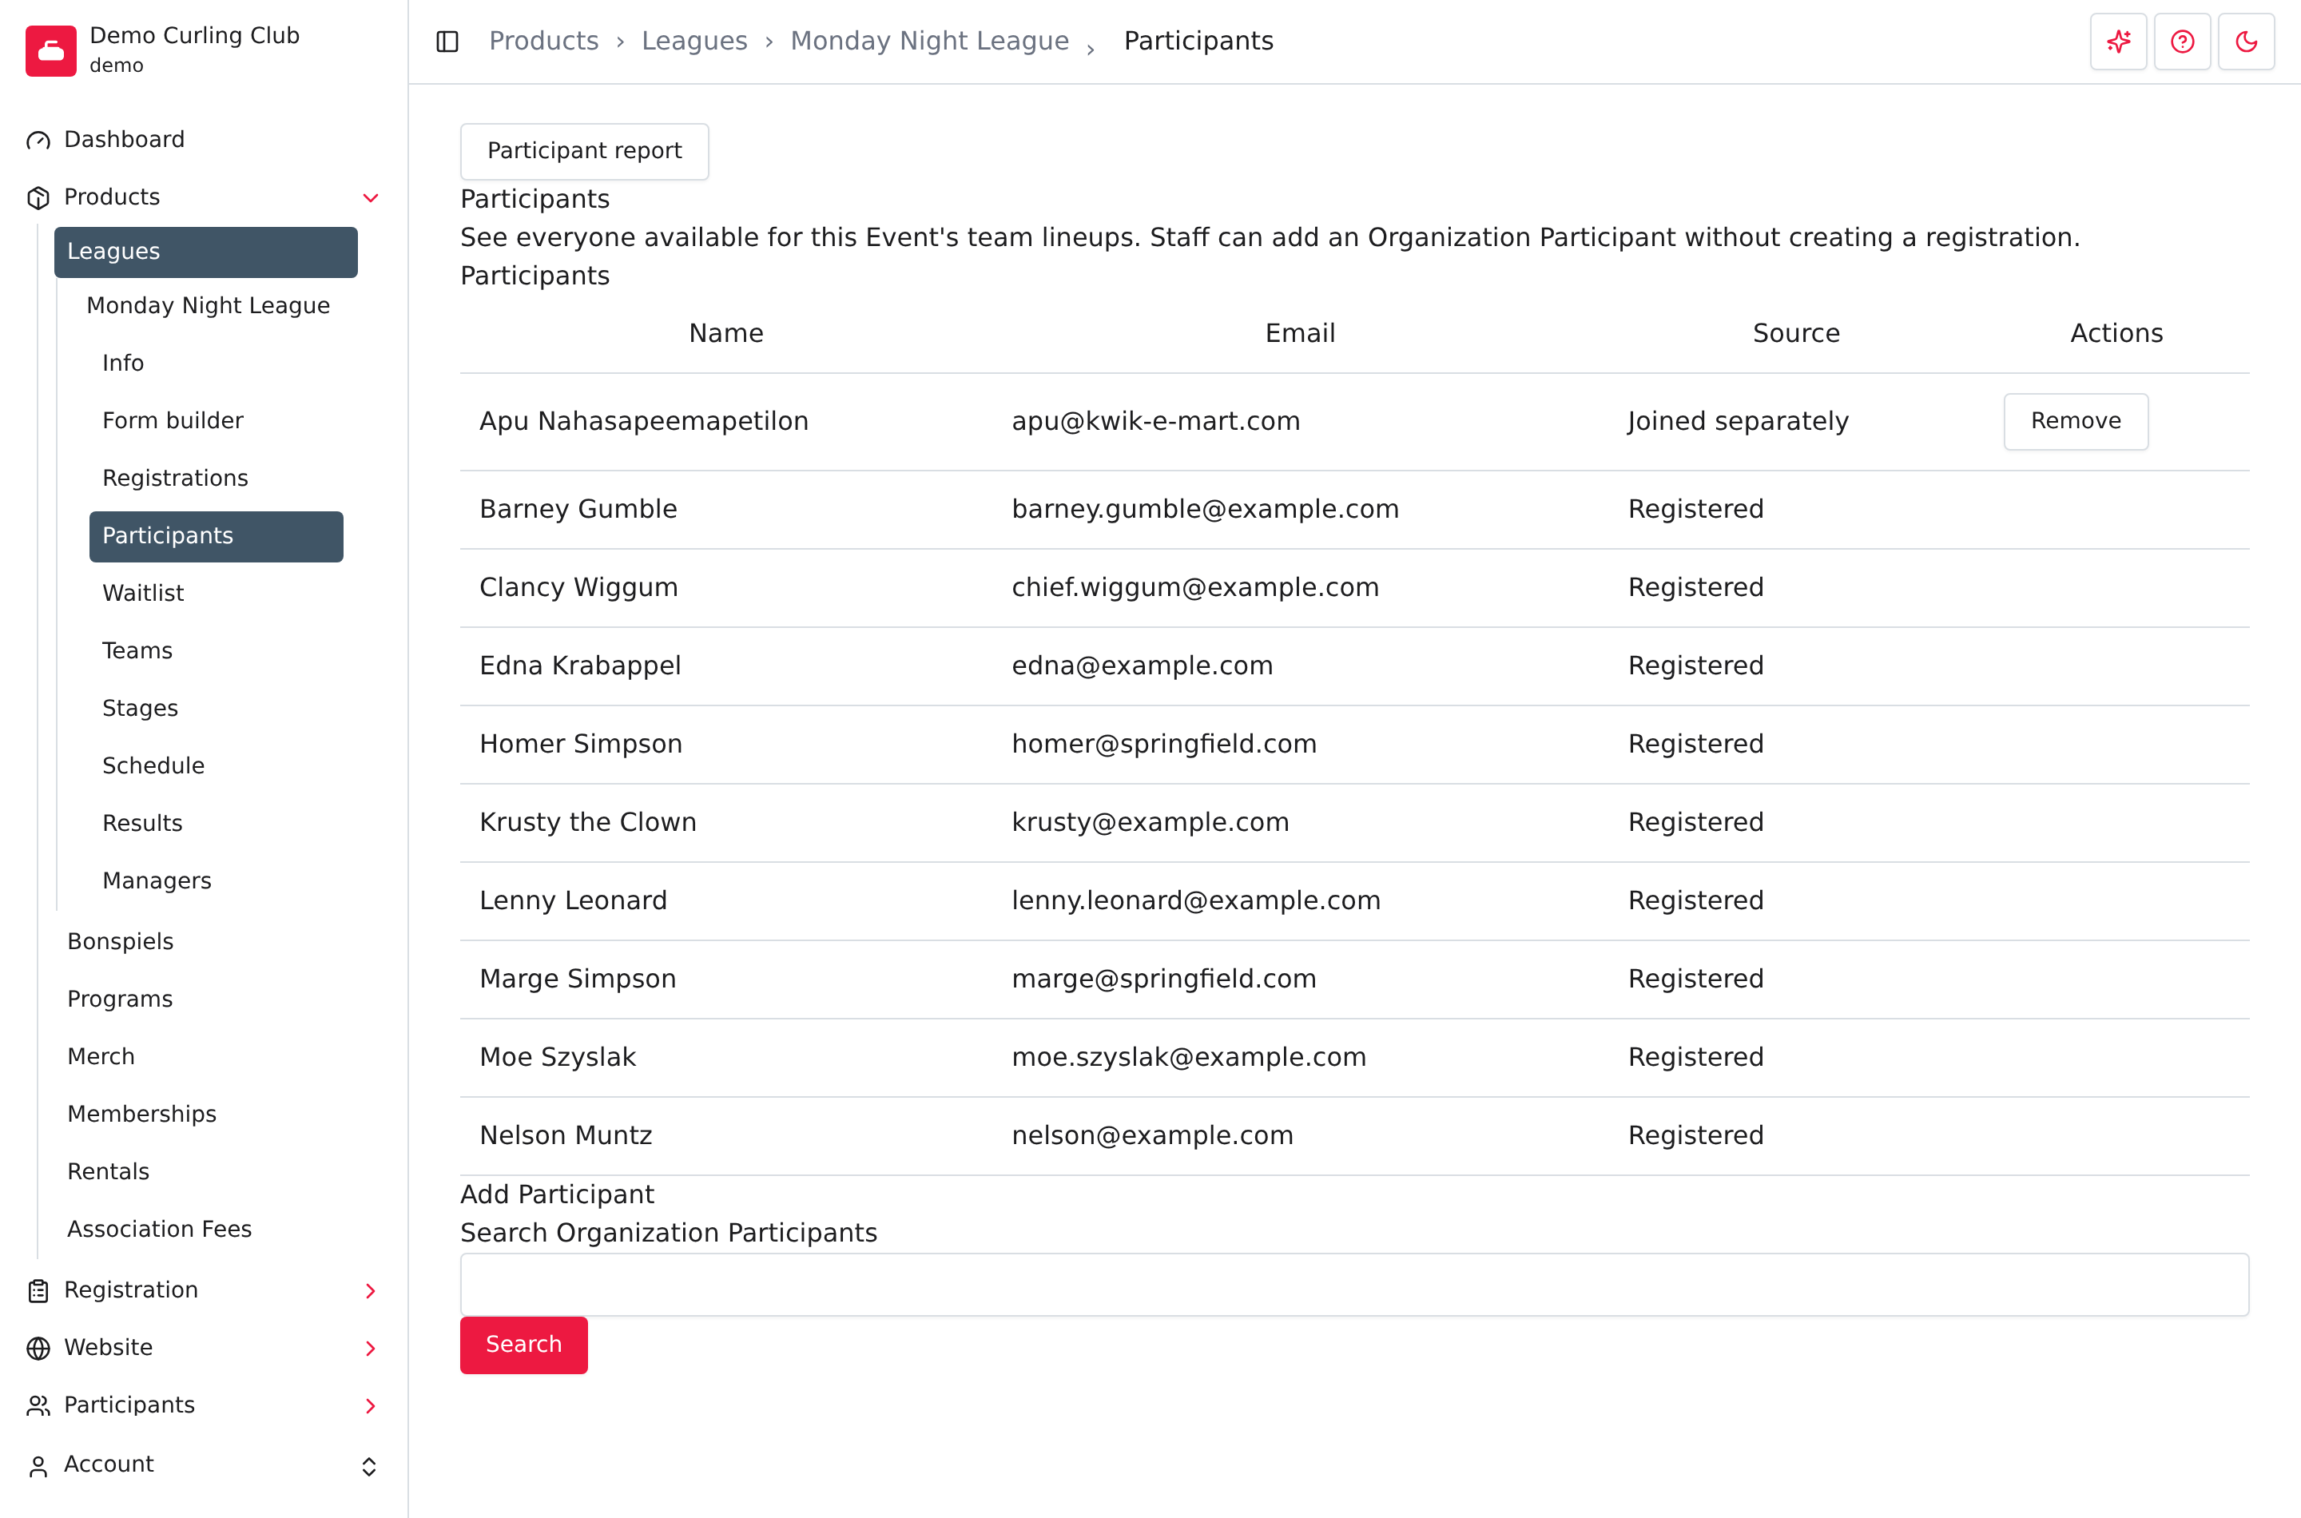Click the Demo Curling Club logo
This screenshot has width=2301, height=1518.
pyautogui.click(x=50, y=50)
